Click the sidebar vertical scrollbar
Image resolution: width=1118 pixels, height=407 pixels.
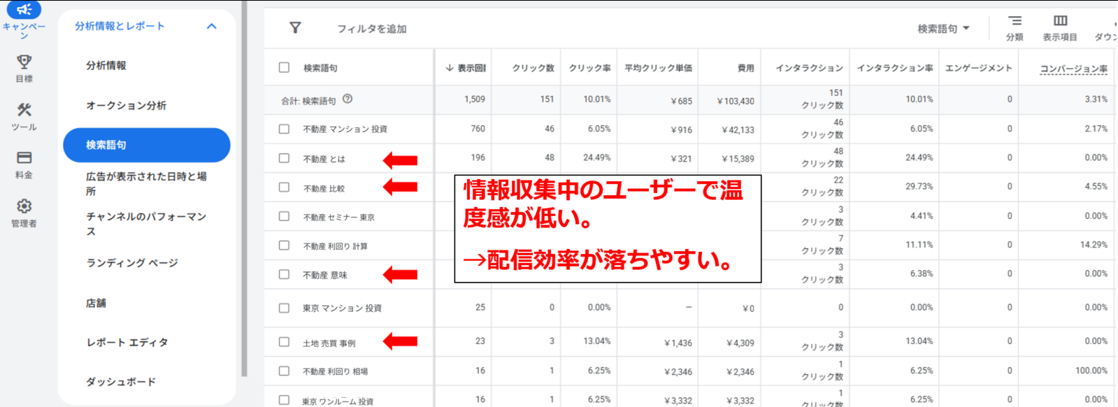244,189
